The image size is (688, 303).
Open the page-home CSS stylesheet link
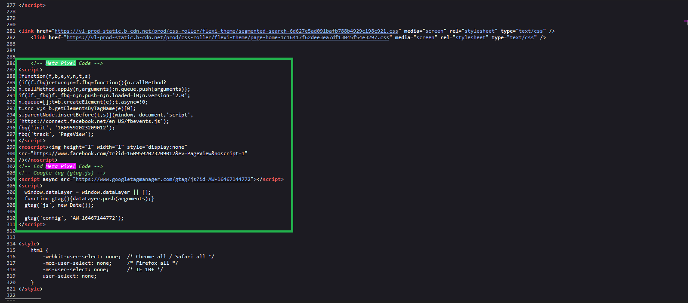coord(227,37)
